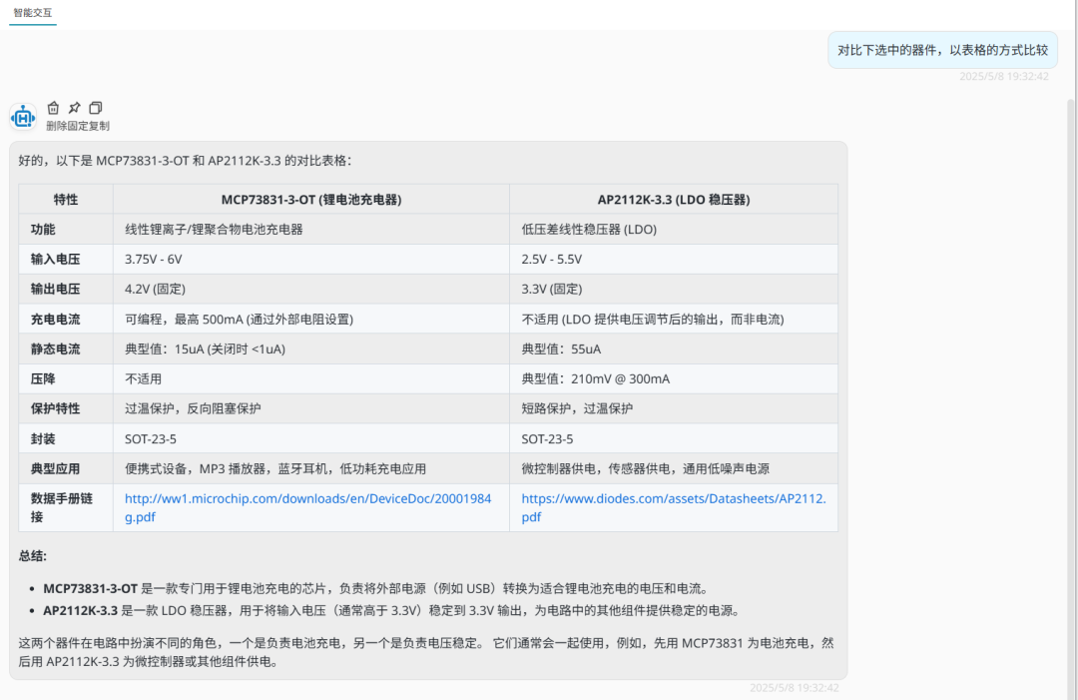Select the closing paragraph 这两个器件在电路中扮演不同的角色

(x=426, y=652)
